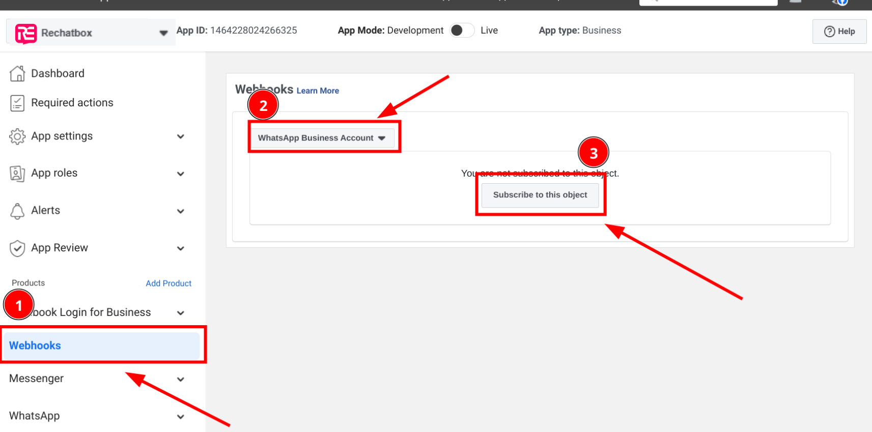Viewport: 872px width, 432px height.
Task: Expand the App Review chevron
Action: [x=180, y=248]
